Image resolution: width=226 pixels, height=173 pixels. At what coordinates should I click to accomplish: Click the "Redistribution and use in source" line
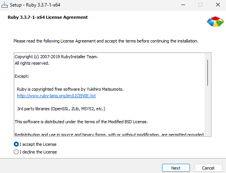(109, 135)
